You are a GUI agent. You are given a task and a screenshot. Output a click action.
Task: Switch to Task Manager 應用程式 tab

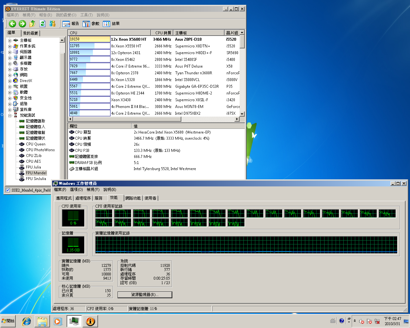pyautogui.click(x=64, y=198)
